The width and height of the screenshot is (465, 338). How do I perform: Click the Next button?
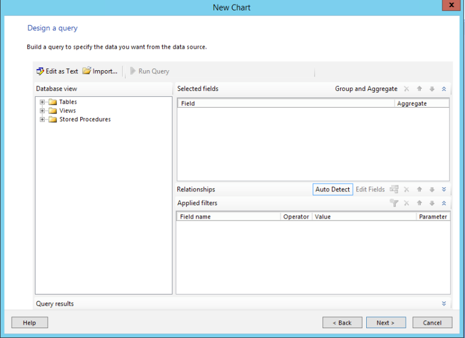(386, 322)
